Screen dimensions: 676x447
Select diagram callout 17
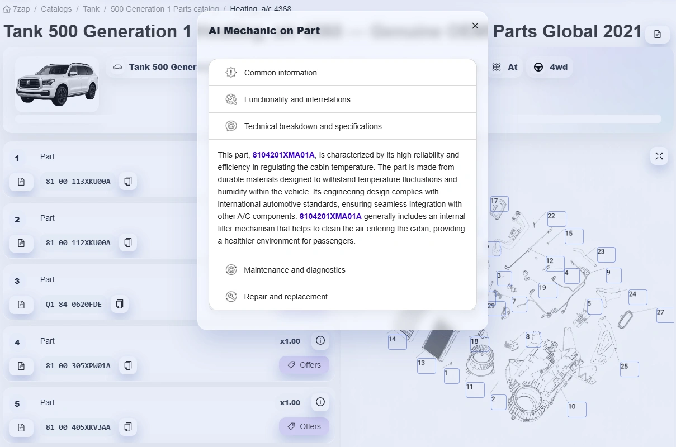499,204
